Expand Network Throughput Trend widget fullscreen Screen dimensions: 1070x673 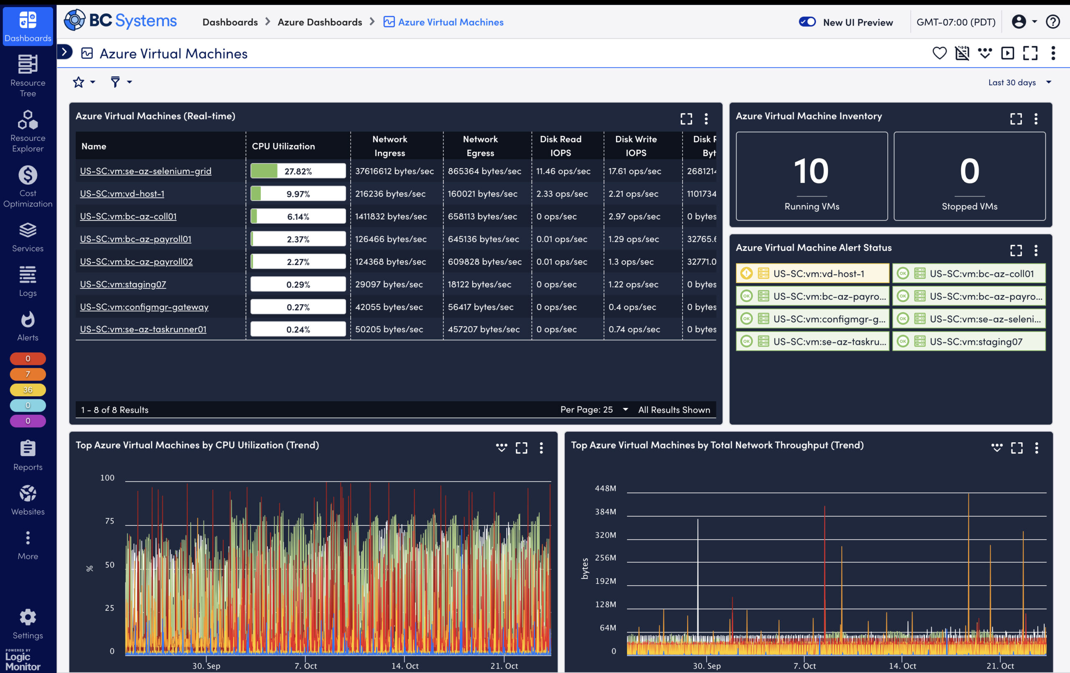coord(1016,448)
